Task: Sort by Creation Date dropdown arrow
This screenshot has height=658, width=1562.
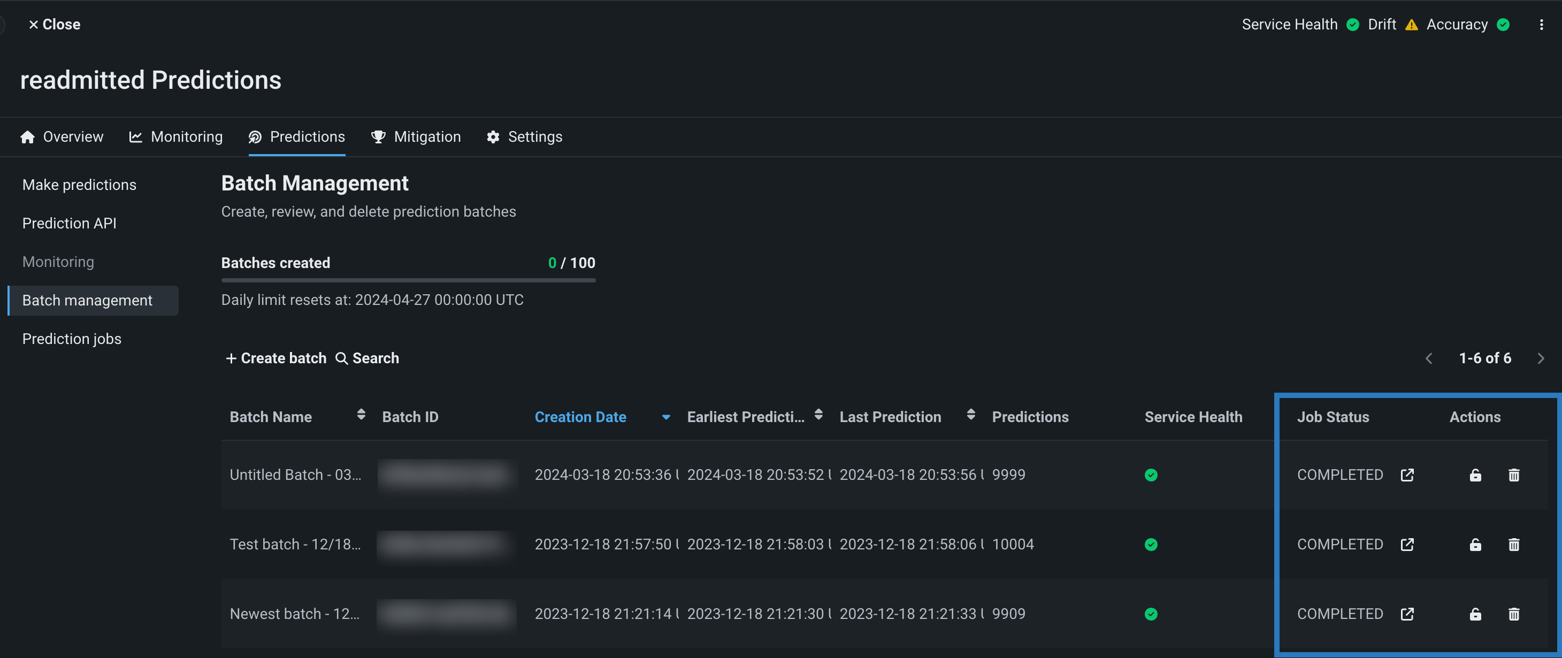Action: point(666,417)
